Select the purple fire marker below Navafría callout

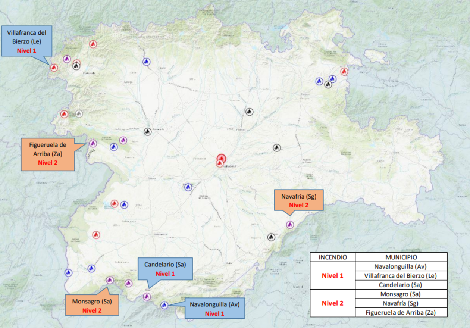point(290,224)
